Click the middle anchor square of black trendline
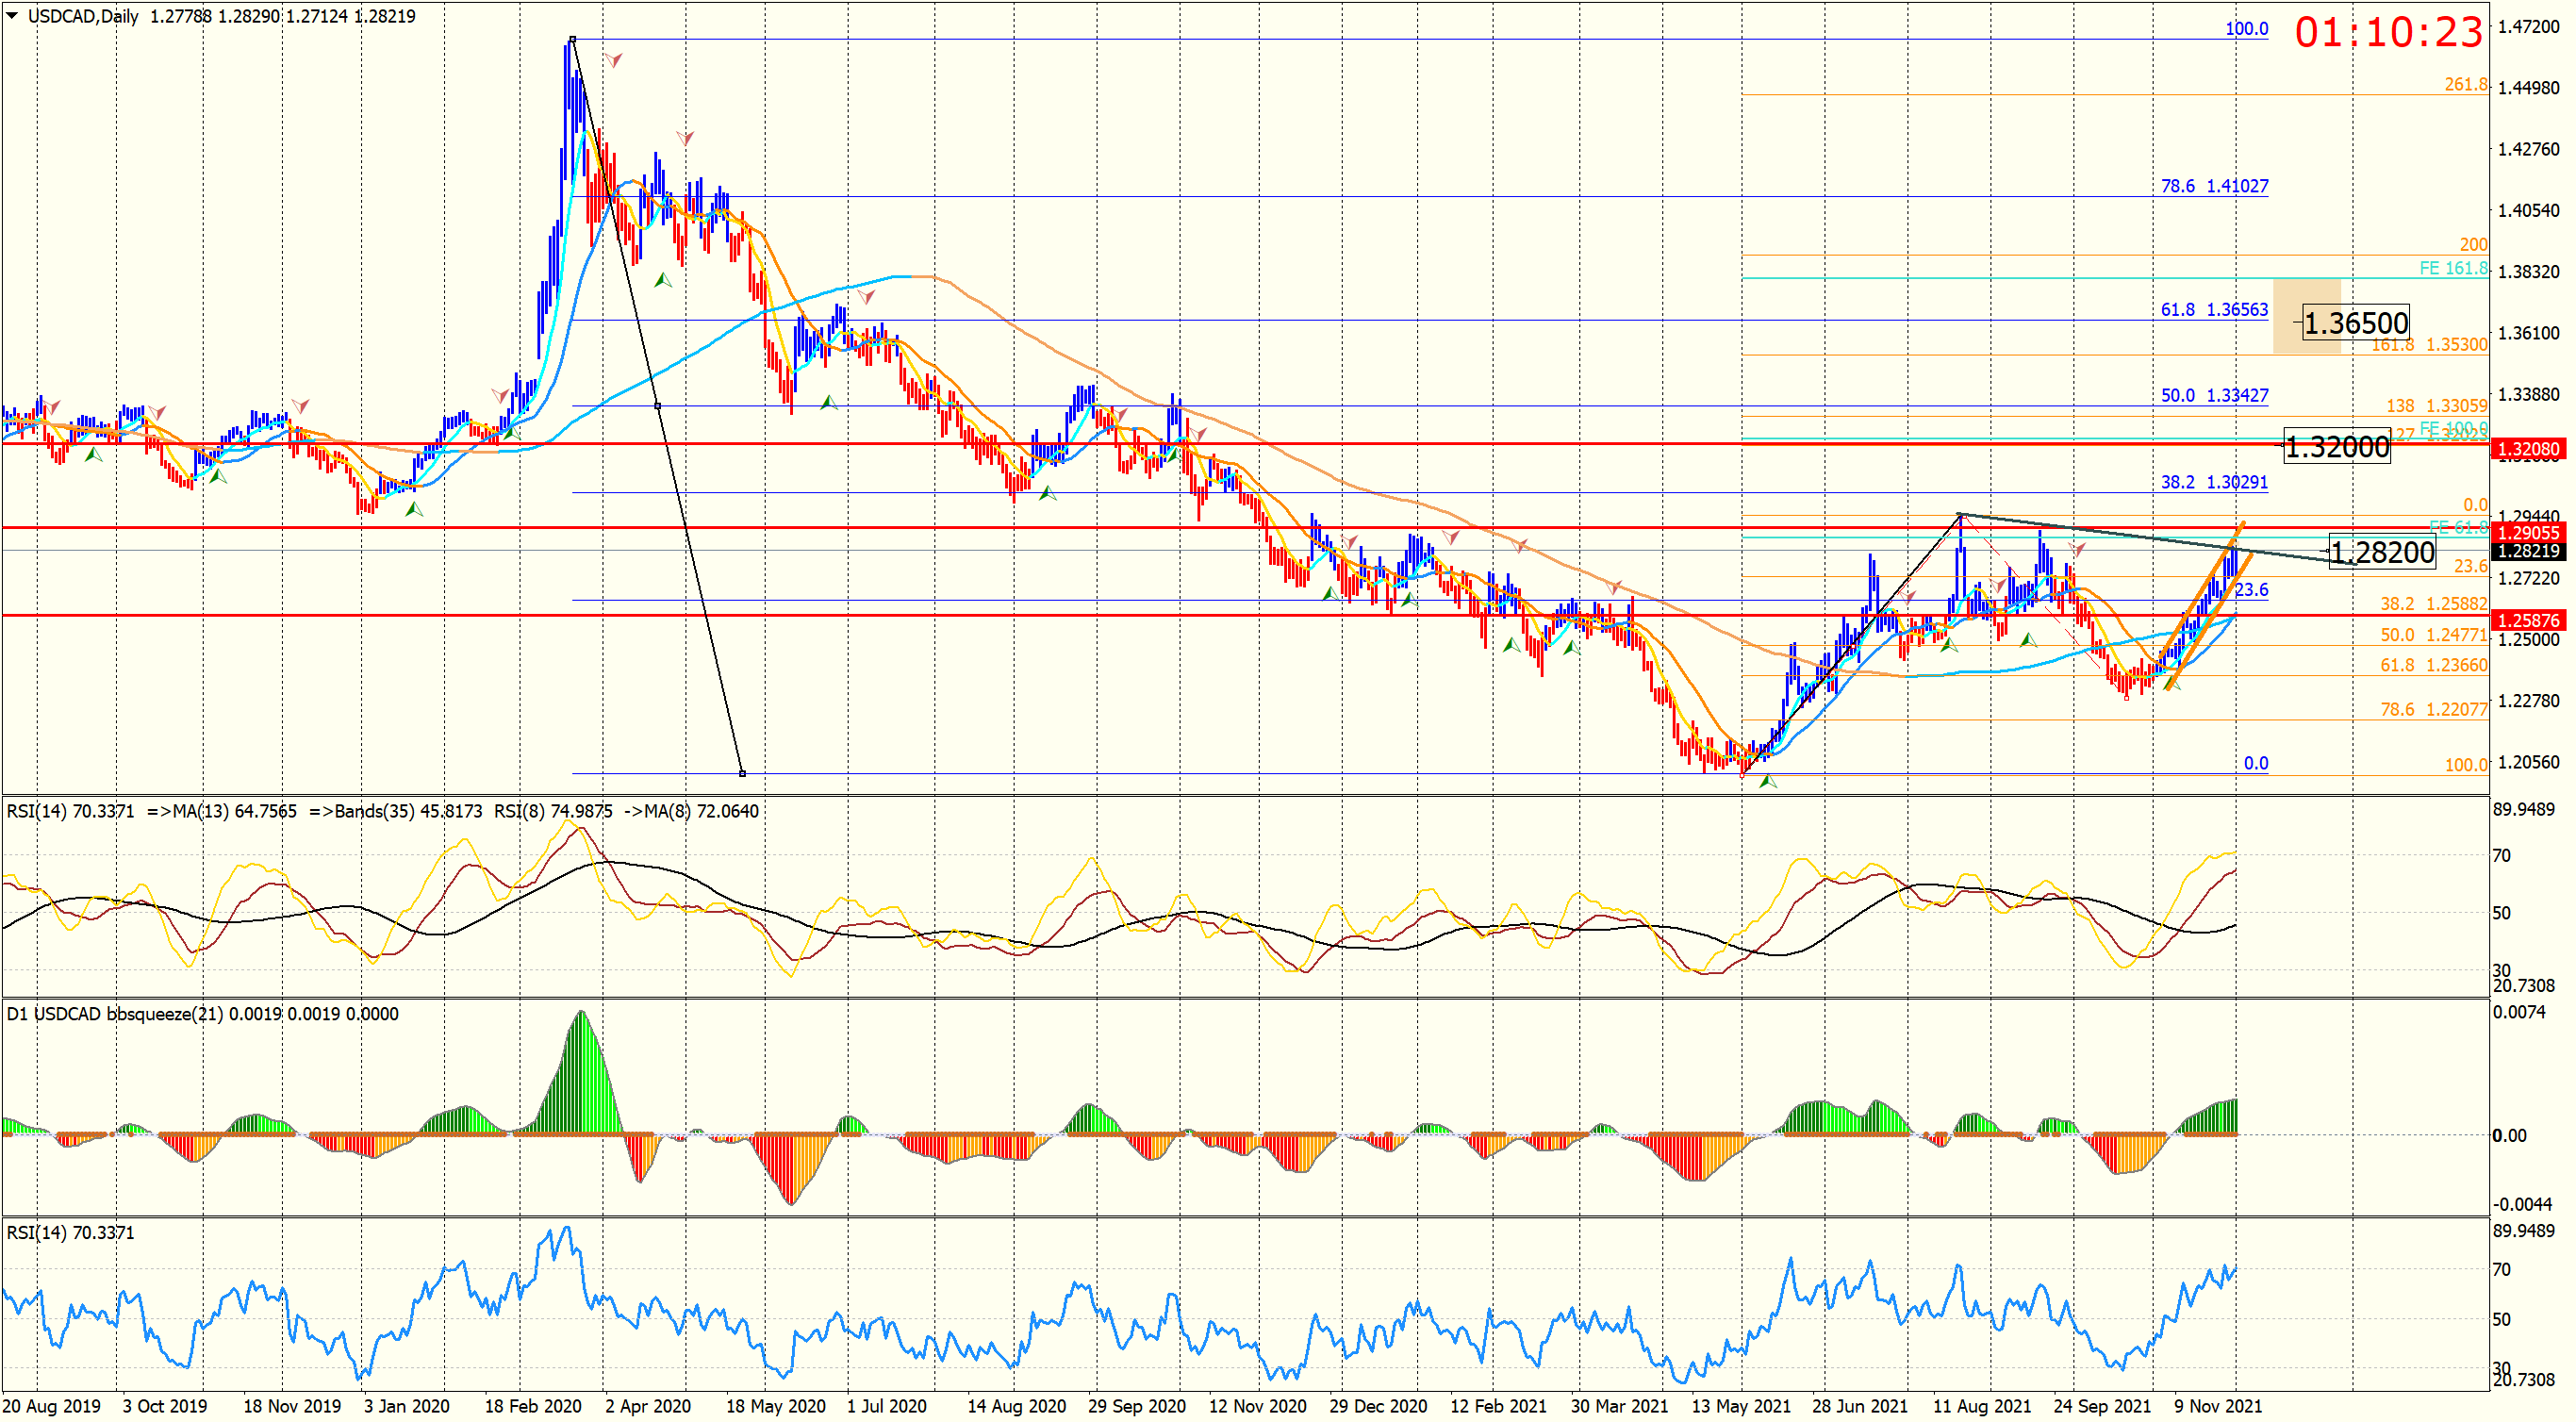 (x=657, y=406)
